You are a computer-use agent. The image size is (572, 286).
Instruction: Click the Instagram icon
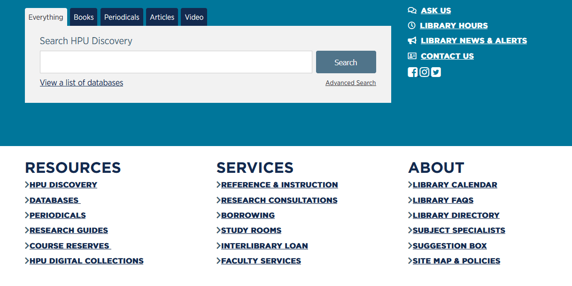point(424,72)
